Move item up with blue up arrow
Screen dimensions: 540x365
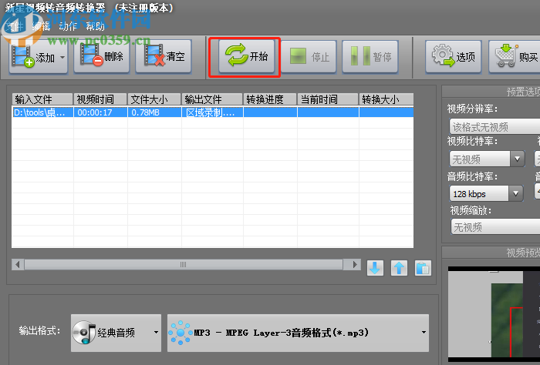click(399, 268)
